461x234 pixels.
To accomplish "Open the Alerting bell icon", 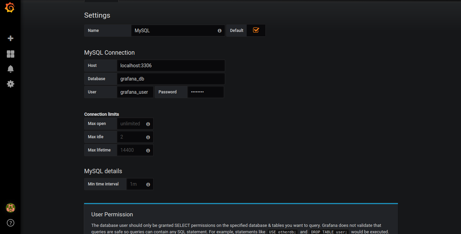I will point(11,69).
